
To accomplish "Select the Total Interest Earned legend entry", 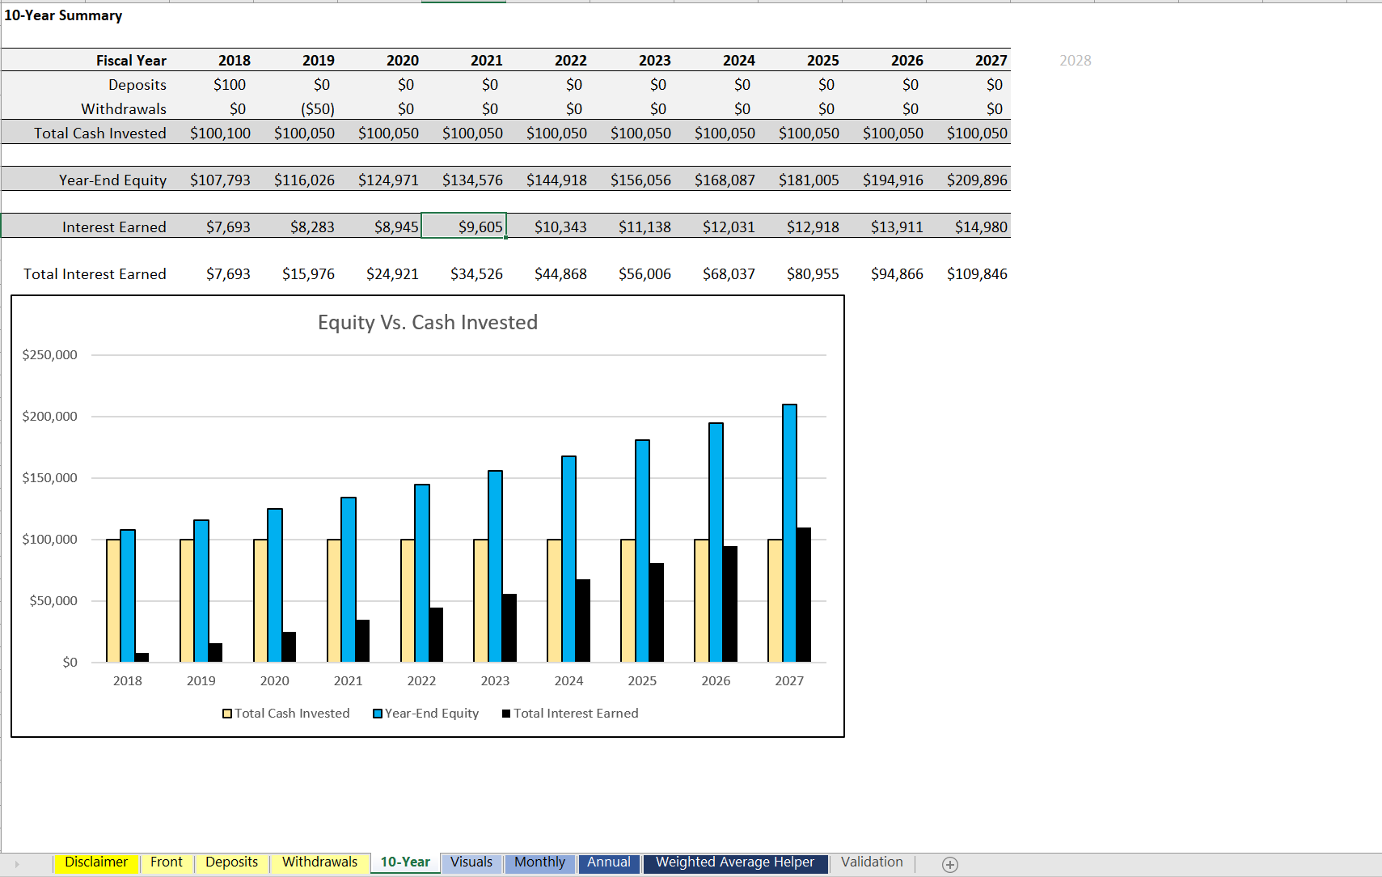I will [570, 714].
